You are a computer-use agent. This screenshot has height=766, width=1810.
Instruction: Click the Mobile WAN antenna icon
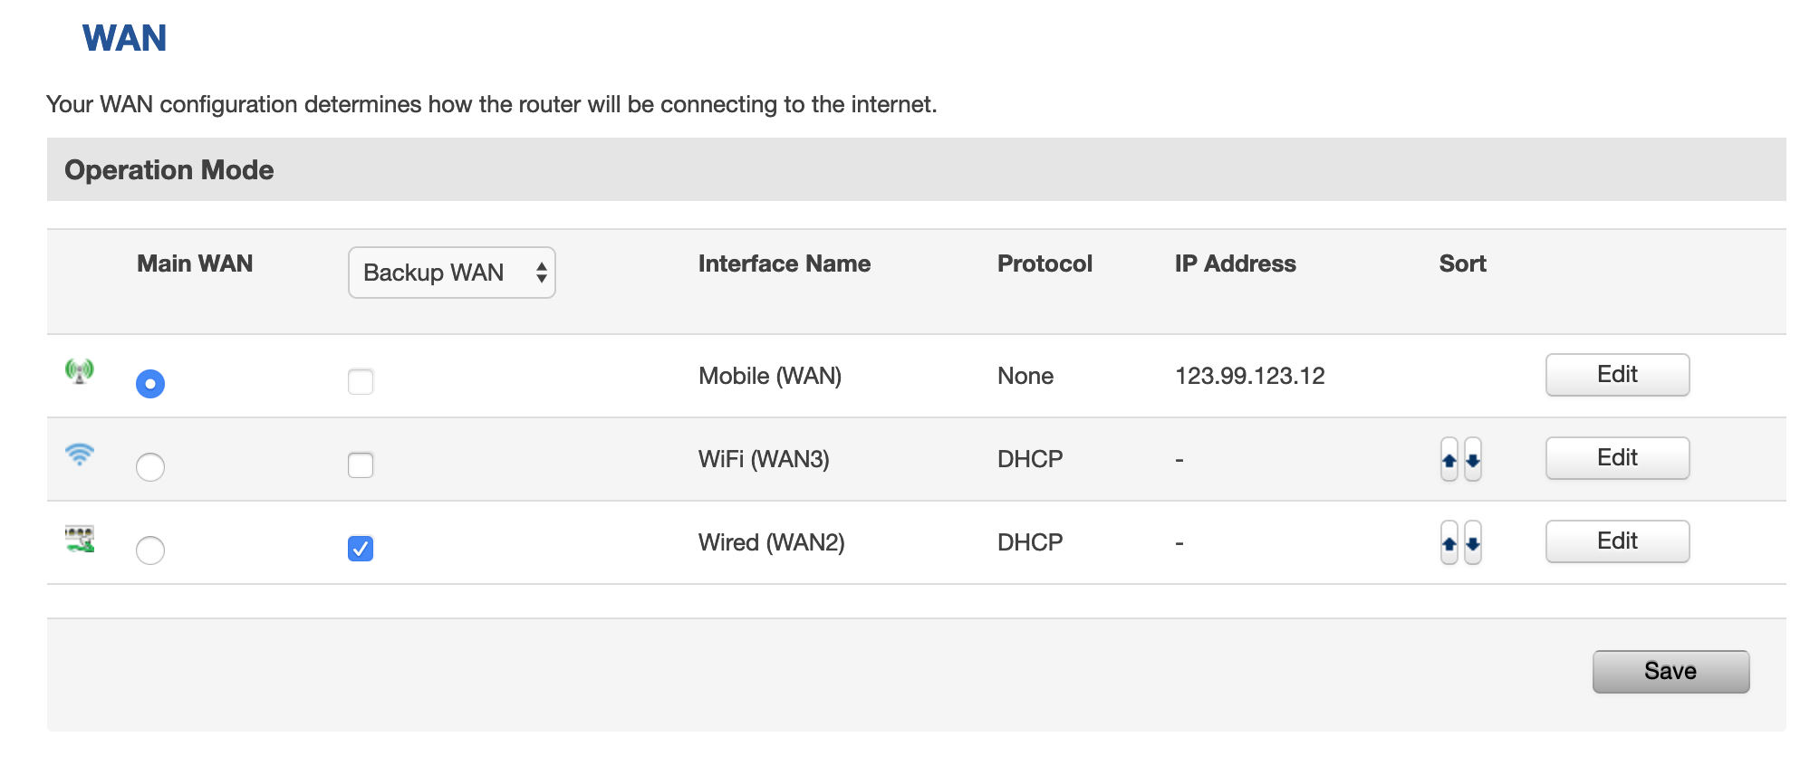[80, 370]
